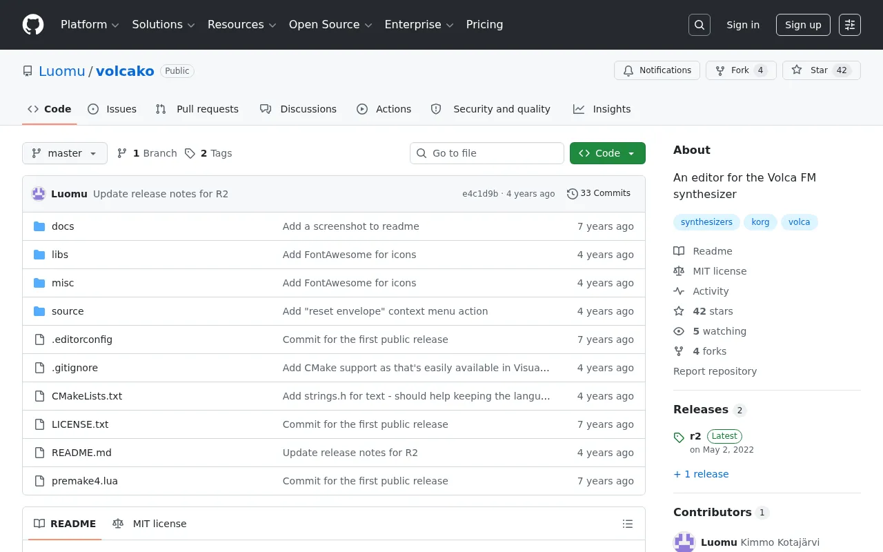Click the docs folder icon
The height and width of the screenshot is (552, 883).
(39, 226)
